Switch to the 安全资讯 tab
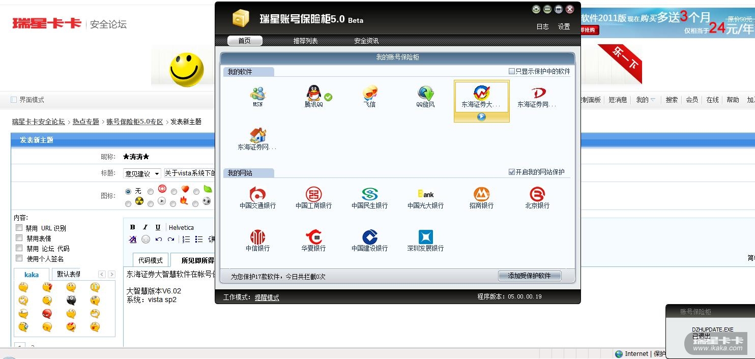The width and height of the screenshot is (755, 359). [366, 41]
